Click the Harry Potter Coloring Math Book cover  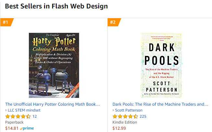[x=54, y=65]
